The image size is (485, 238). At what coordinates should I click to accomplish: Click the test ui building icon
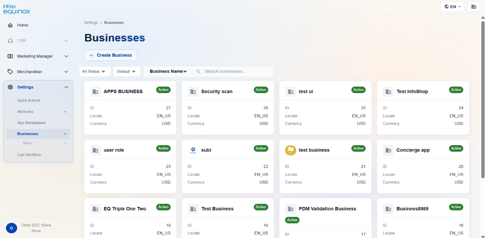(291, 92)
